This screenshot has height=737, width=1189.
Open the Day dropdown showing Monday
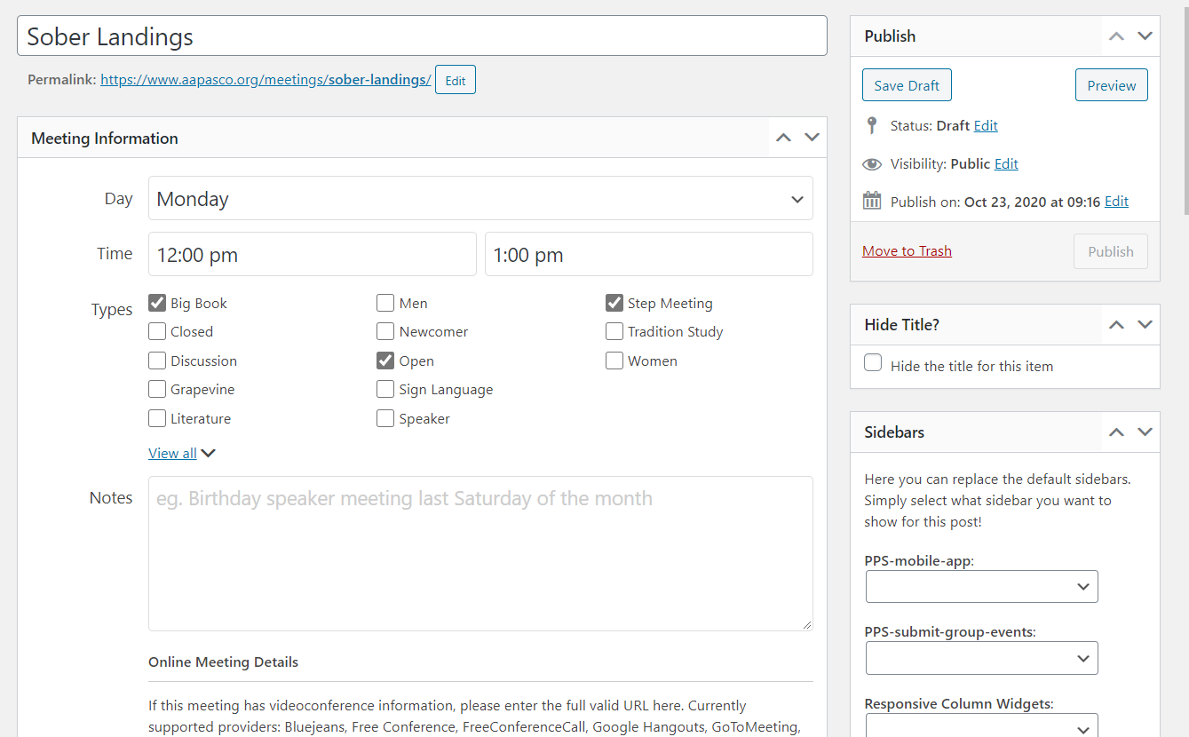point(480,198)
